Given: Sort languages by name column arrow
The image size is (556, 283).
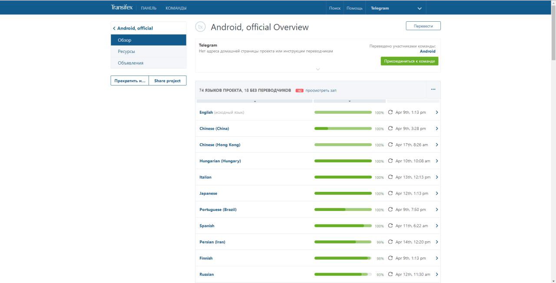Looking at the screenshot, I should (x=255, y=101).
